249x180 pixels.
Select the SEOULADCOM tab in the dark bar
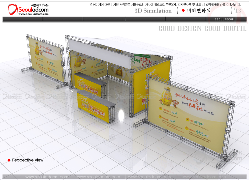tap(225, 19)
